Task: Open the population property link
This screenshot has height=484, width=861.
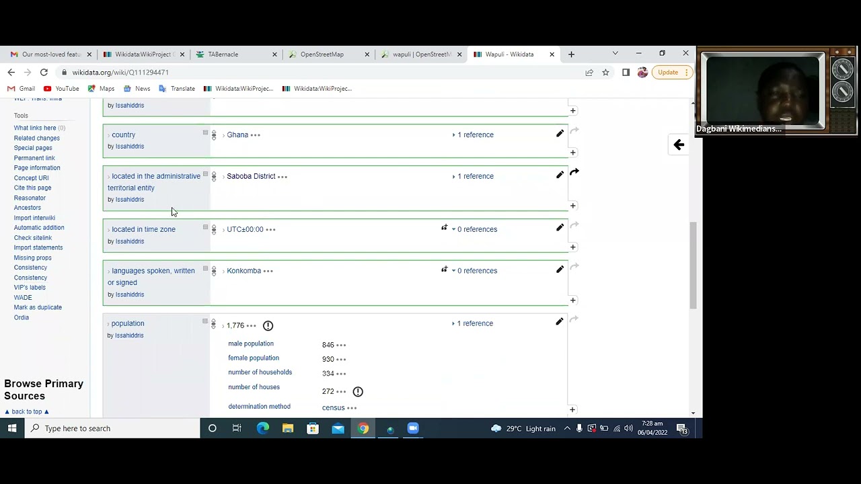Action: click(x=128, y=323)
